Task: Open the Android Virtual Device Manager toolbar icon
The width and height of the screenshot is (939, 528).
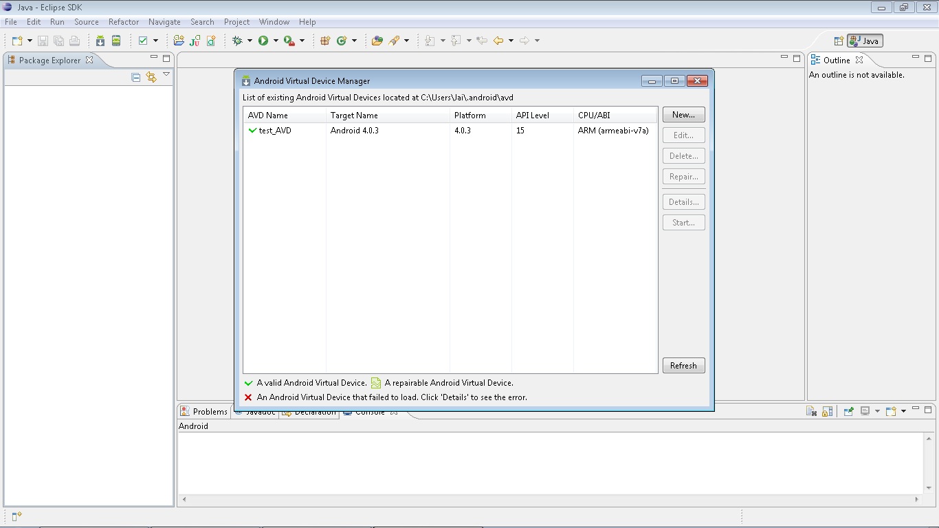Action: [x=116, y=41]
